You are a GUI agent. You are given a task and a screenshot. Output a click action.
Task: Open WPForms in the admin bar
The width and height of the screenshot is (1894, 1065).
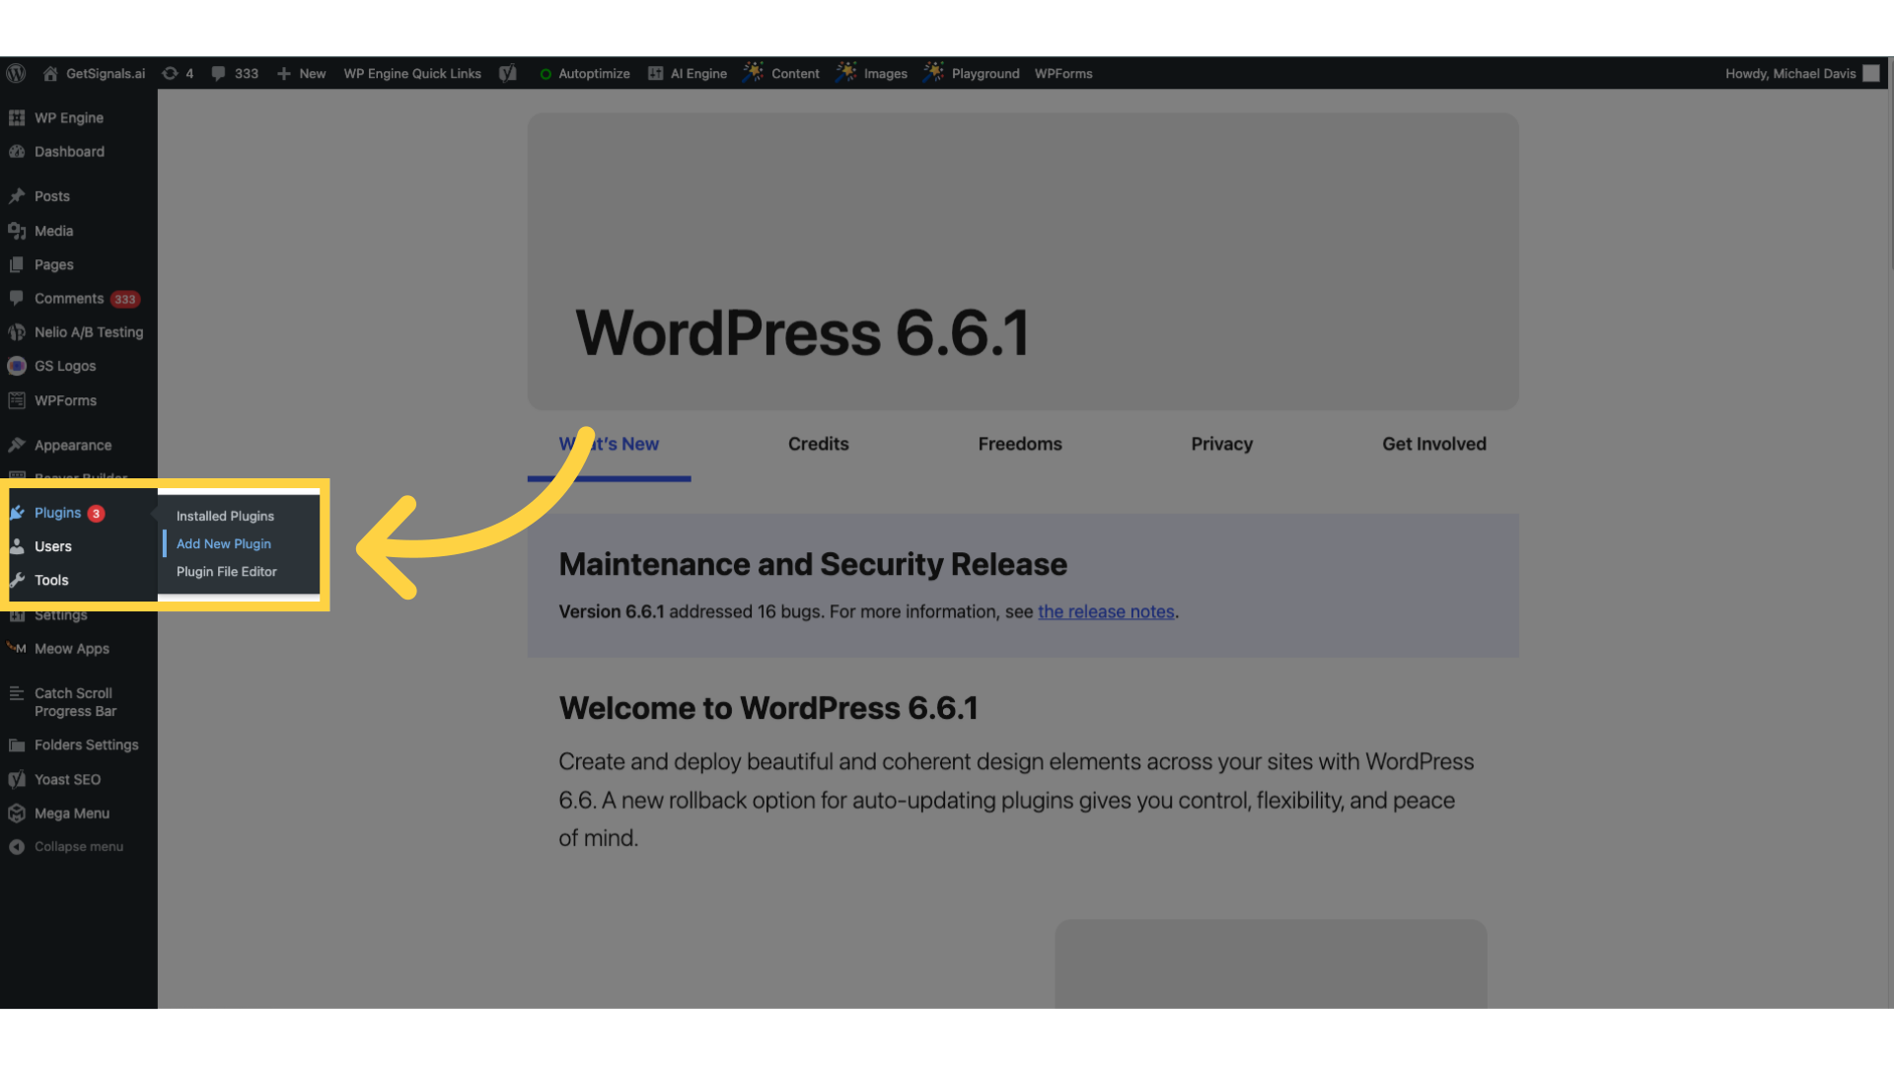pos(1063,73)
